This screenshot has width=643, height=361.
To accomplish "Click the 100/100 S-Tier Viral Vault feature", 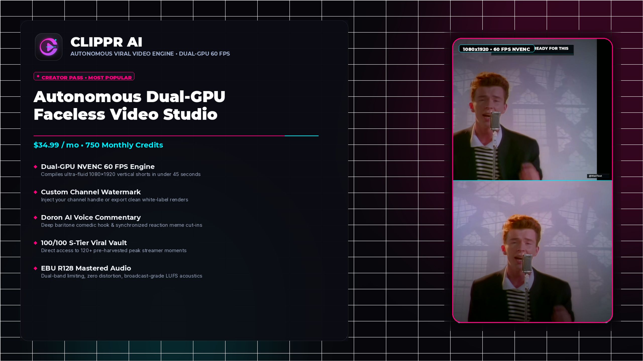I will click(84, 243).
